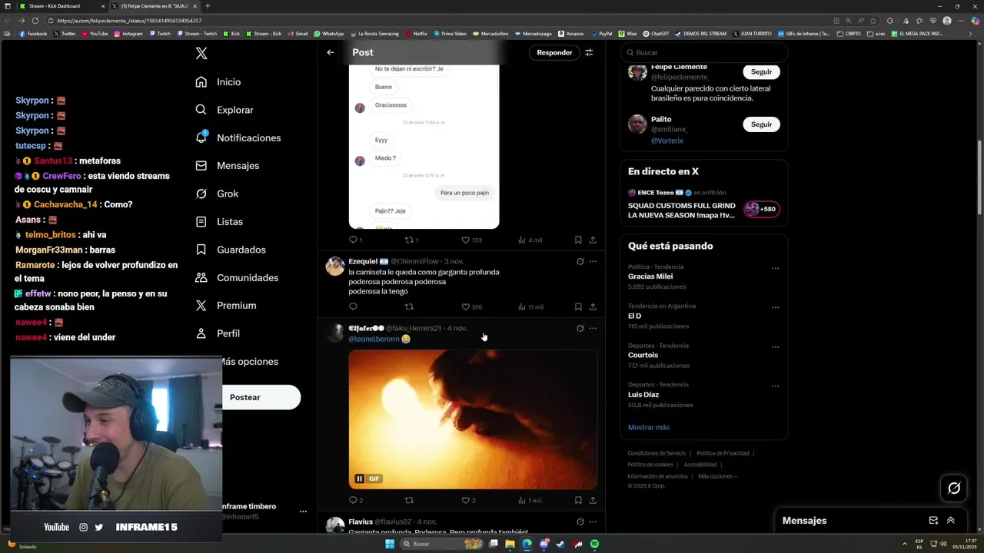Click the Responder button
984x553 pixels.
(x=554, y=52)
